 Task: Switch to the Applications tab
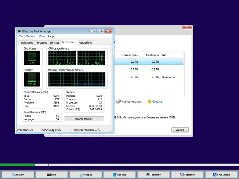(26, 42)
